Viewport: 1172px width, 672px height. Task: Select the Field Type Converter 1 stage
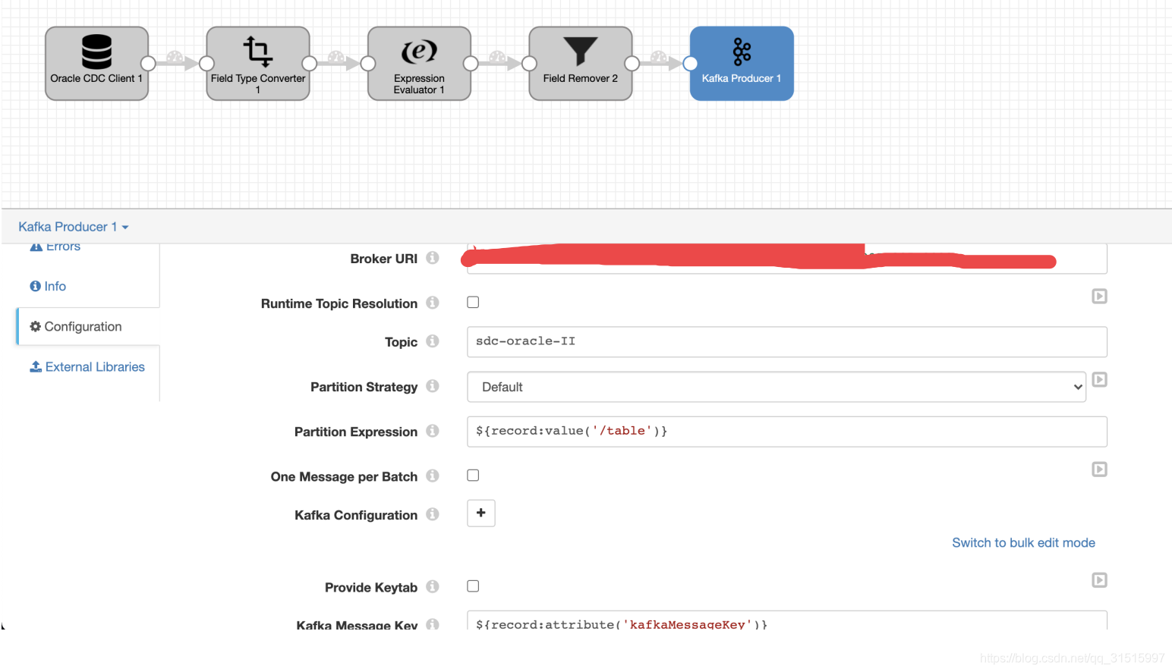pyautogui.click(x=258, y=64)
